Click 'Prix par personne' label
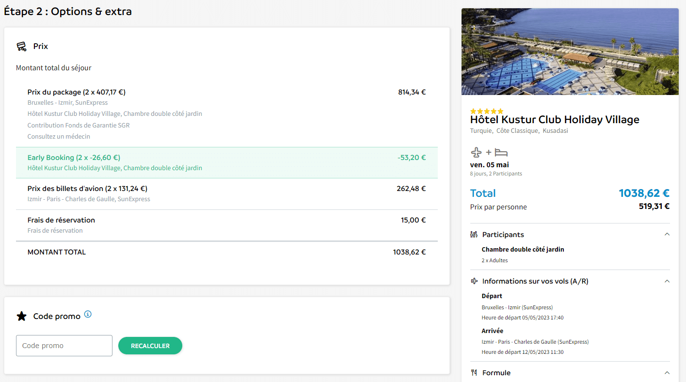686x382 pixels. 498,207
